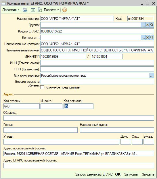Clear the Контрагент field with X icon
The height and width of the screenshot is (179, 157).
pos(148,37)
